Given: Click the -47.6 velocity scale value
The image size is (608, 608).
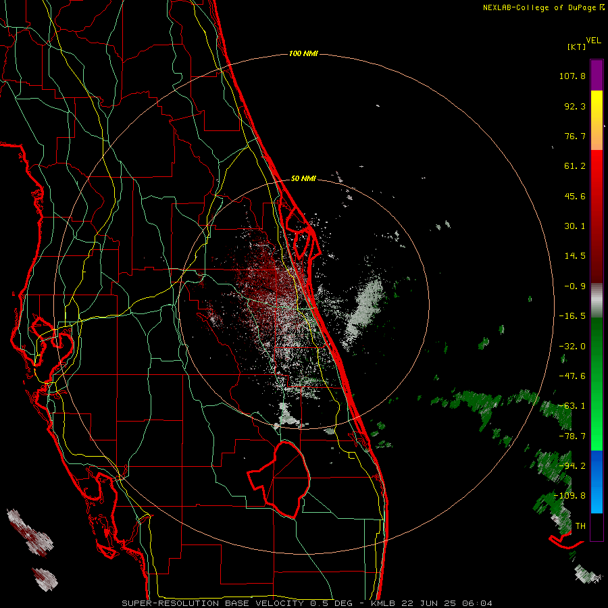Looking at the screenshot, I should [x=572, y=376].
